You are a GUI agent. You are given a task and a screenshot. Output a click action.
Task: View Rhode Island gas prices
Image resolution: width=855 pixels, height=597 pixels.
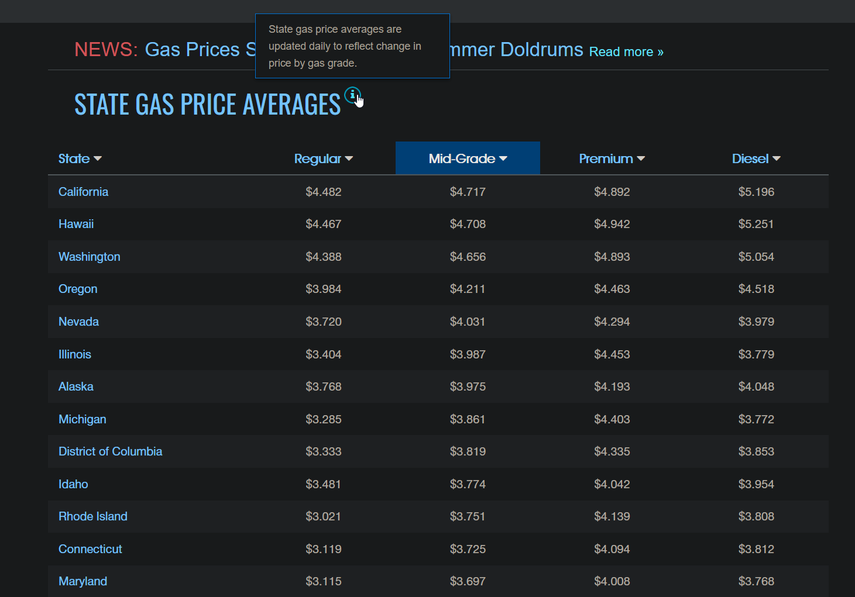(x=93, y=516)
